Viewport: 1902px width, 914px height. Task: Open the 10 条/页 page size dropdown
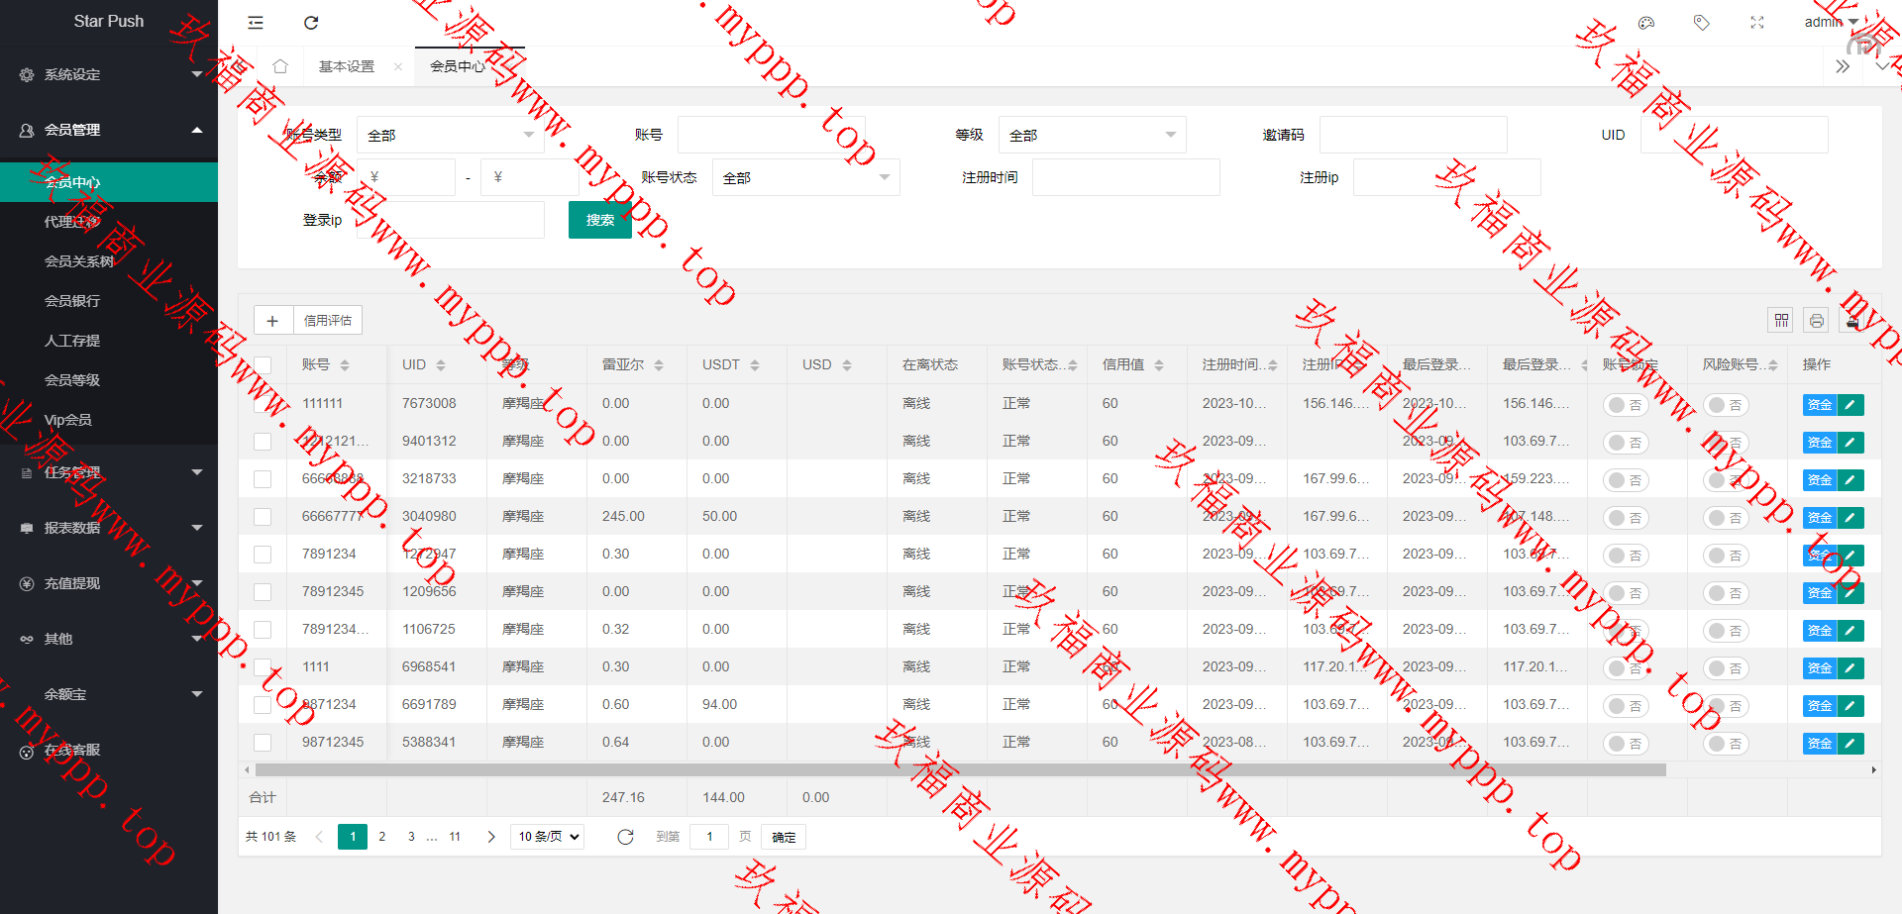point(547,837)
